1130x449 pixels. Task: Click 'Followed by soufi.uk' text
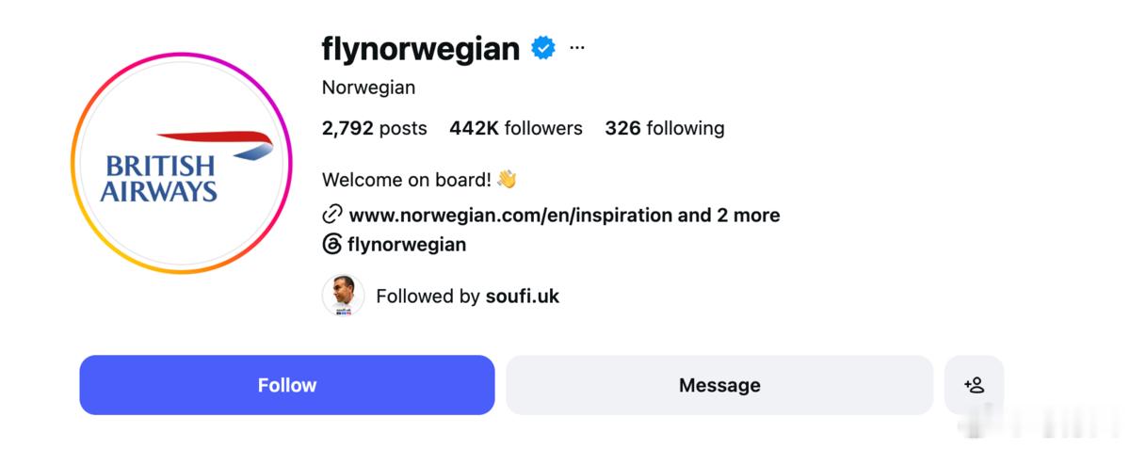(x=468, y=296)
